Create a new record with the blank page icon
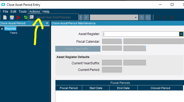Screen dimensions: 184x102 tap(5, 17)
